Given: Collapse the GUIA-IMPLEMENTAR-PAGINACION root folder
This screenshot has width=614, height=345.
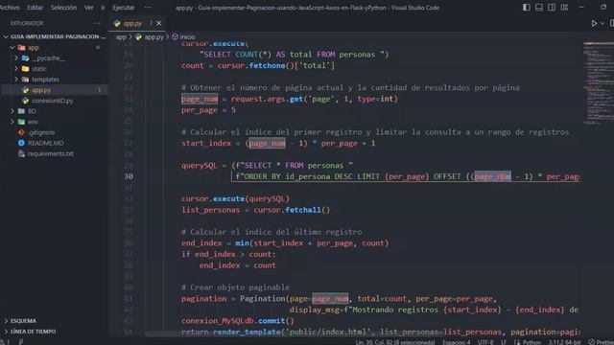Looking at the screenshot, I should point(6,36).
